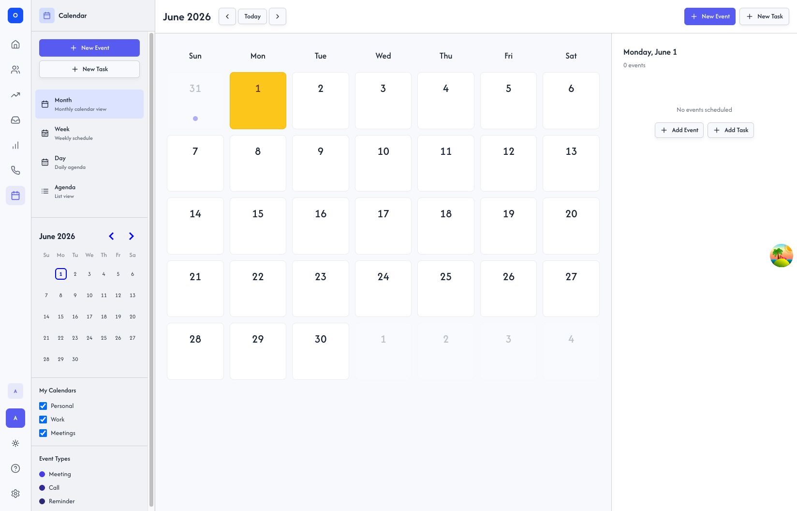Viewport: 797px width, 511px height.
Task: Click the sidebar vertical scrollbar
Action: tap(151, 270)
